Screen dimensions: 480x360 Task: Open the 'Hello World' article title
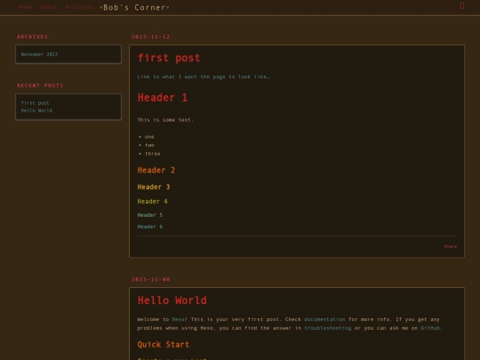172,300
